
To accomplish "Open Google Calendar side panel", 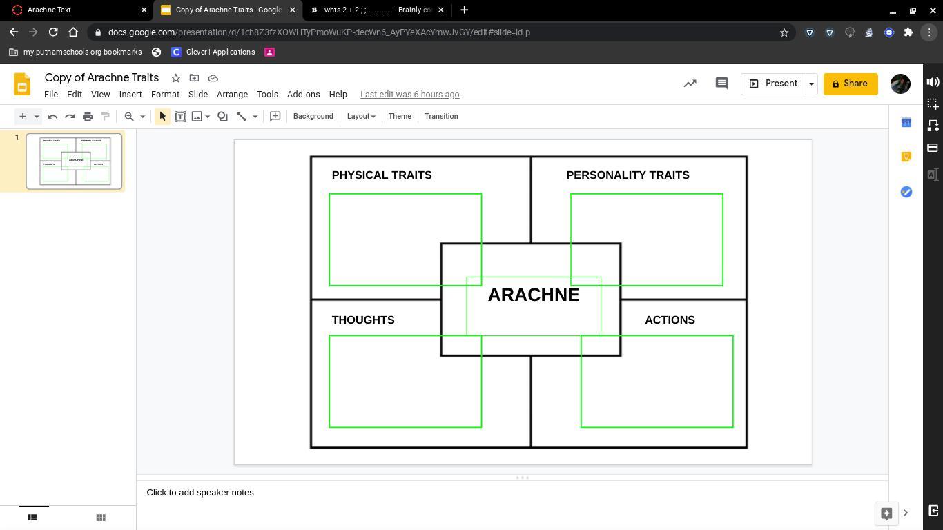I will (x=906, y=123).
